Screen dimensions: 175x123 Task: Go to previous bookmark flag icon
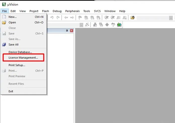point(86,18)
